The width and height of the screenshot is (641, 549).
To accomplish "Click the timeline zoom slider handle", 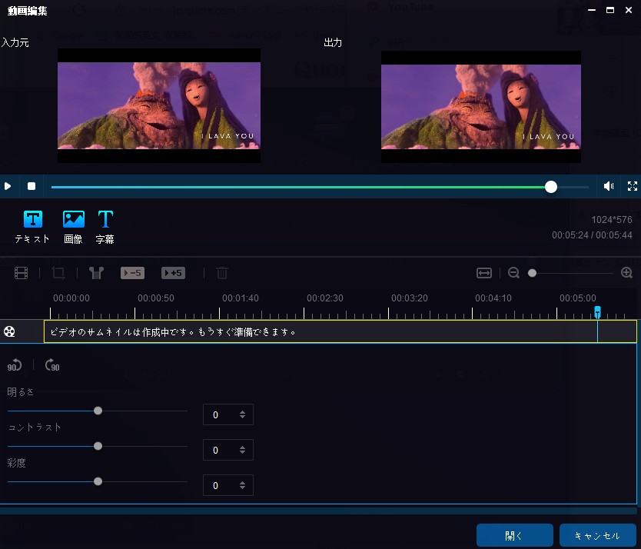I will (x=533, y=273).
